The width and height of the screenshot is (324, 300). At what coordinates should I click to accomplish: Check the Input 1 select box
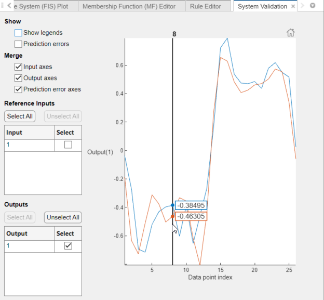click(x=68, y=145)
